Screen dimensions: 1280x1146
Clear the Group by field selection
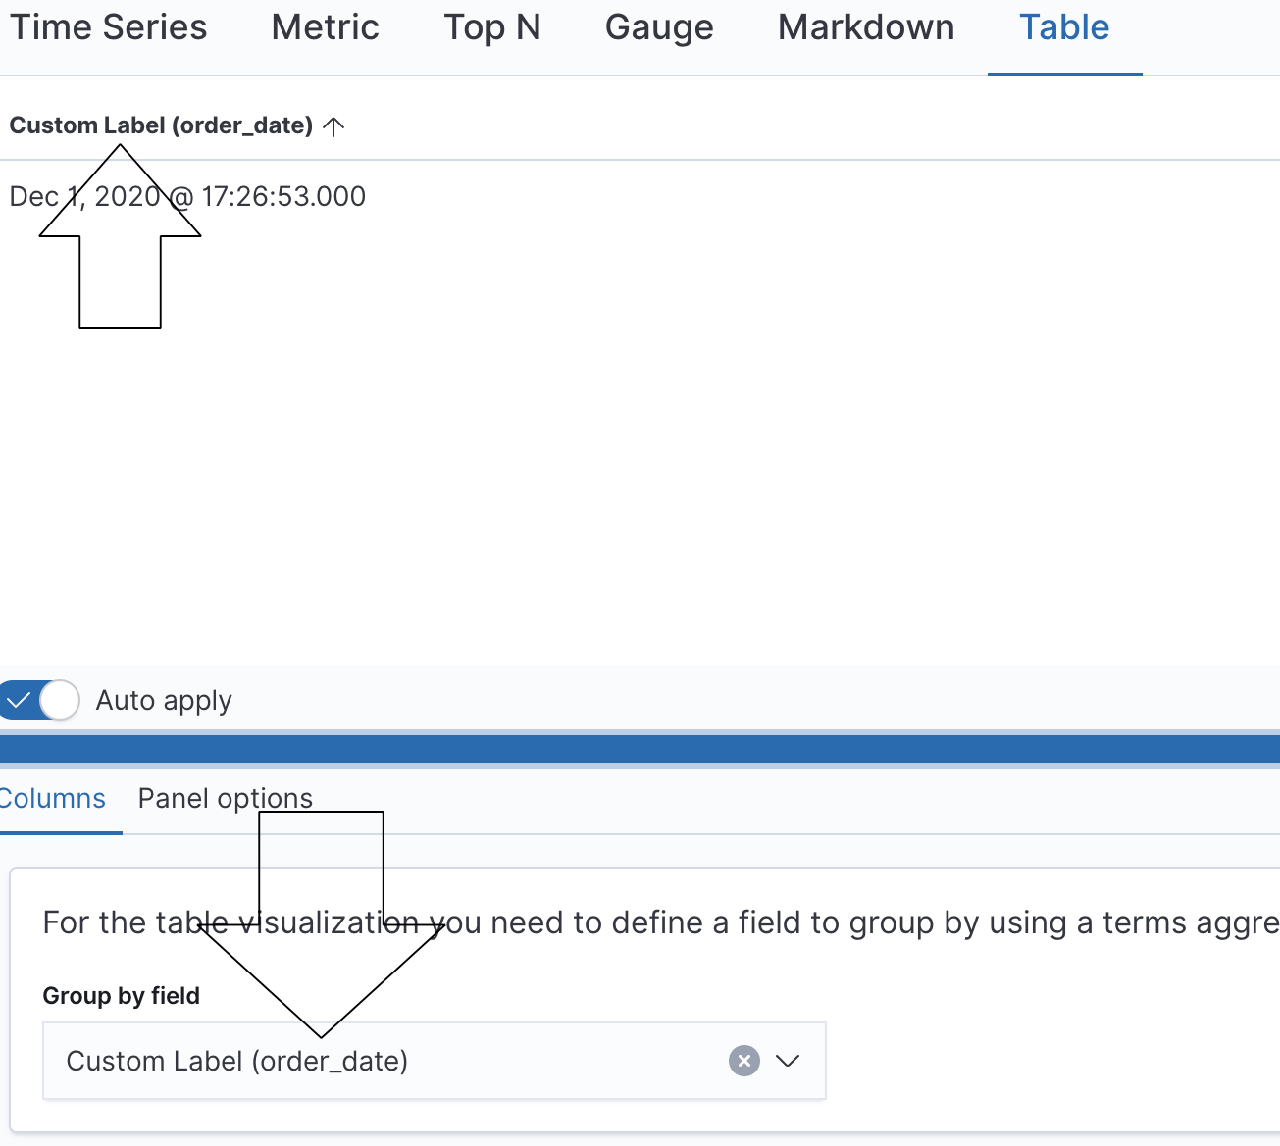[744, 1061]
